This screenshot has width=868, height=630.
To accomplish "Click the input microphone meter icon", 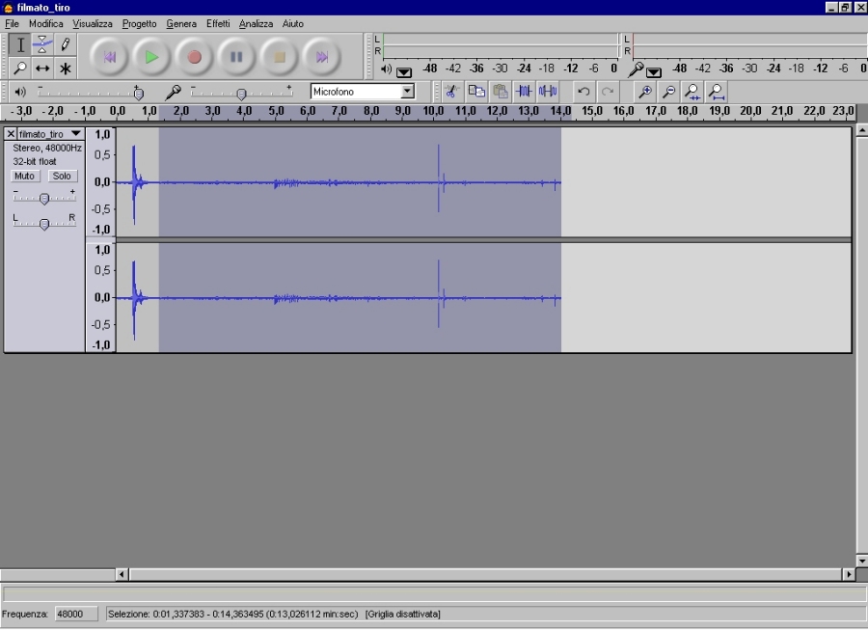I will click(636, 69).
